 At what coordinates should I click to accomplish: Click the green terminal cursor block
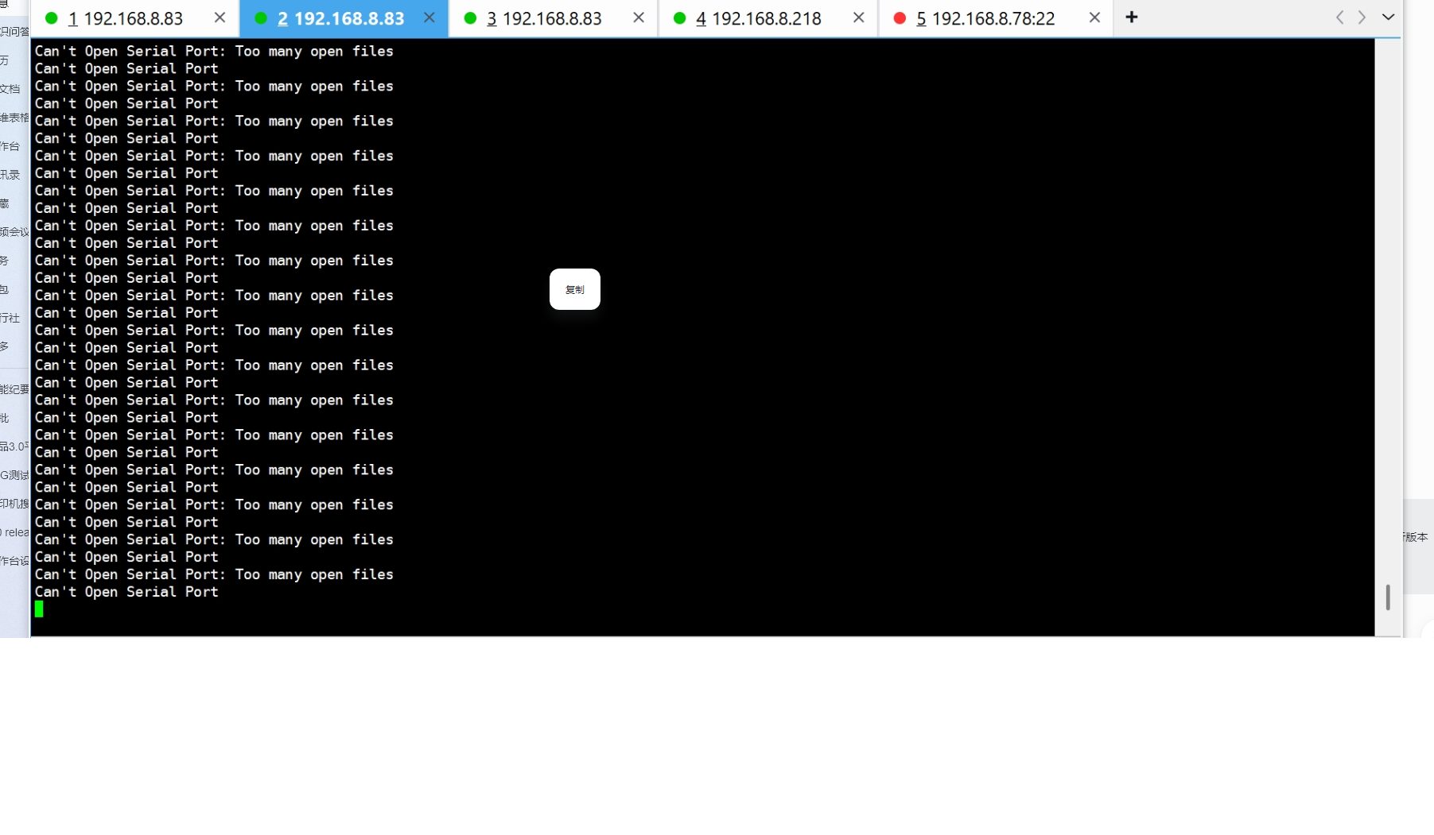point(39,609)
